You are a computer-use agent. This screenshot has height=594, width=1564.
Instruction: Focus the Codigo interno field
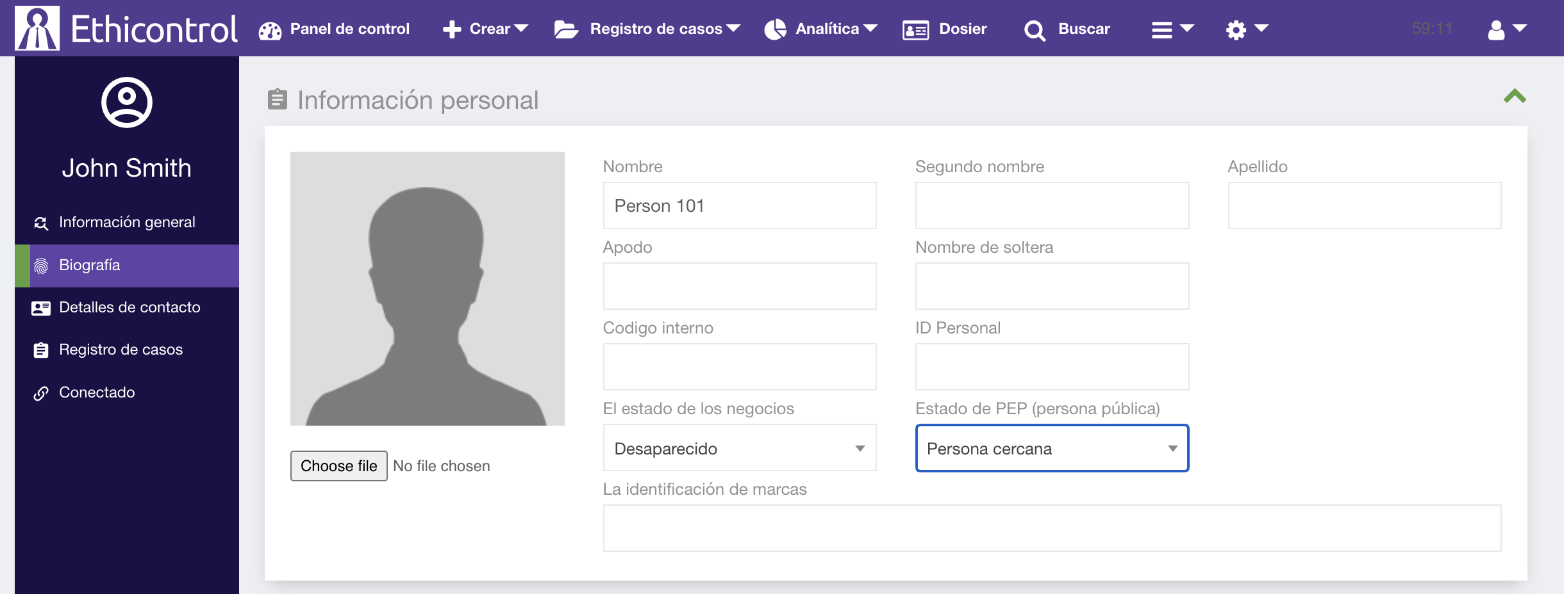click(740, 367)
